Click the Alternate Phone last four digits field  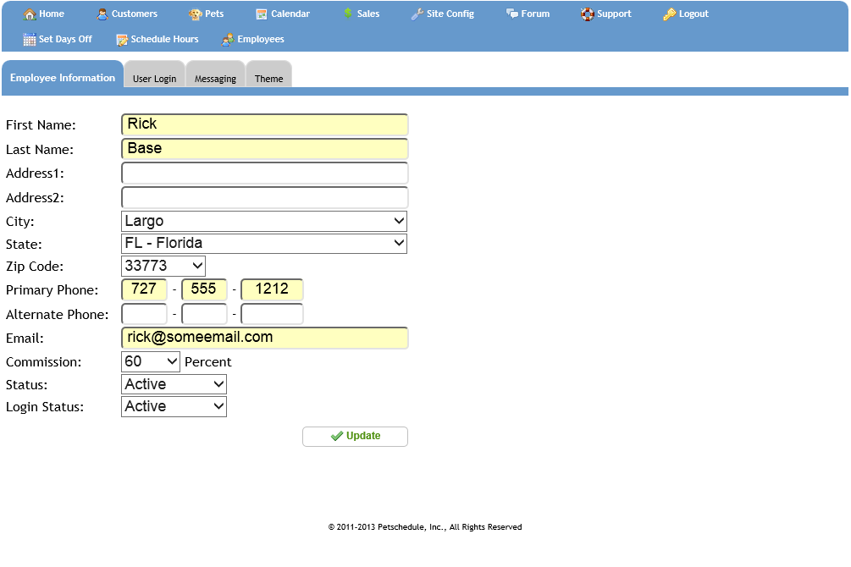pos(272,314)
